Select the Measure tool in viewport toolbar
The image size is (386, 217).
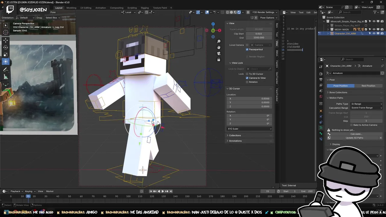pyautogui.click(x=6, y=77)
